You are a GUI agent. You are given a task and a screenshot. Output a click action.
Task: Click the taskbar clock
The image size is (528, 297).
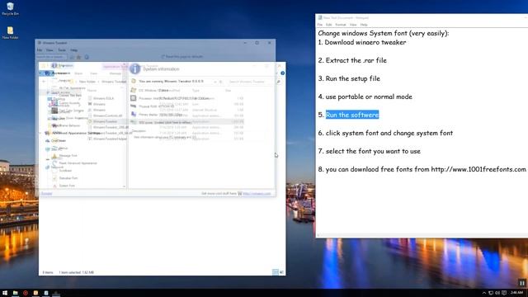point(516,293)
